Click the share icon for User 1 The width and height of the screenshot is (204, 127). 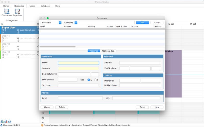coord(38,38)
